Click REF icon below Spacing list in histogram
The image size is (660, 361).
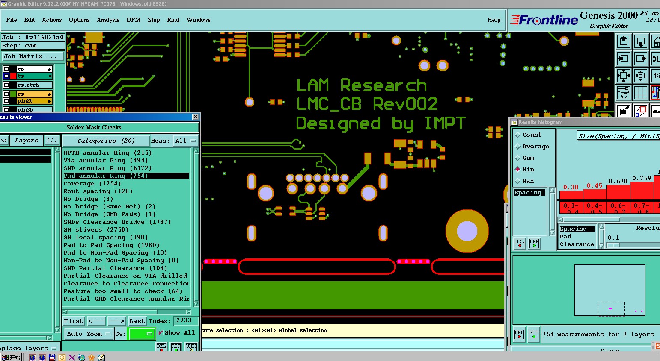(x=534, y=244)
